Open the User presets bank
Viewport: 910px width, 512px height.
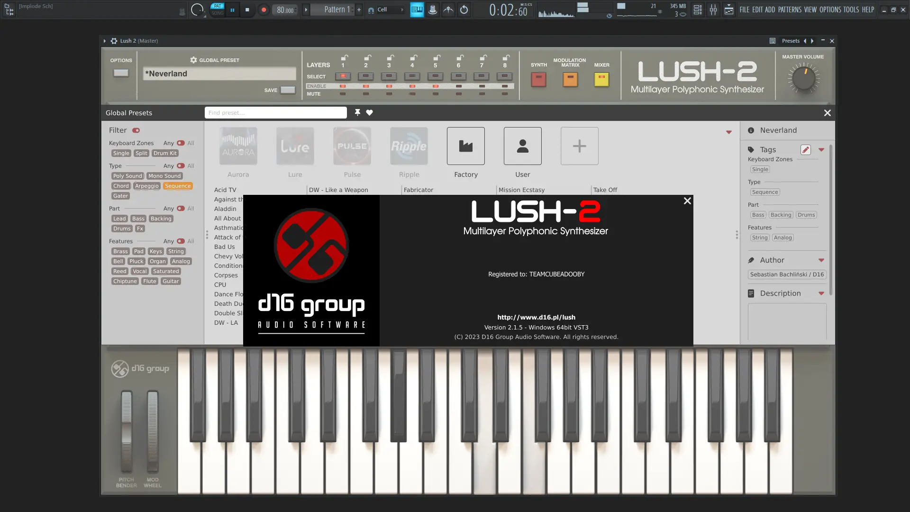522,146
